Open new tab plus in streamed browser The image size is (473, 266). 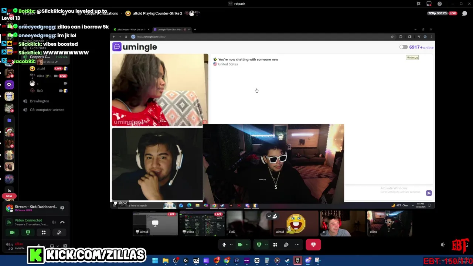pyautogui.click(x=195, y=30)
